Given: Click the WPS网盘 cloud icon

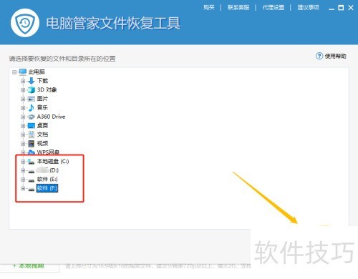Looking at the screenshot, I should pyautogui.click(x=32, y=152).
